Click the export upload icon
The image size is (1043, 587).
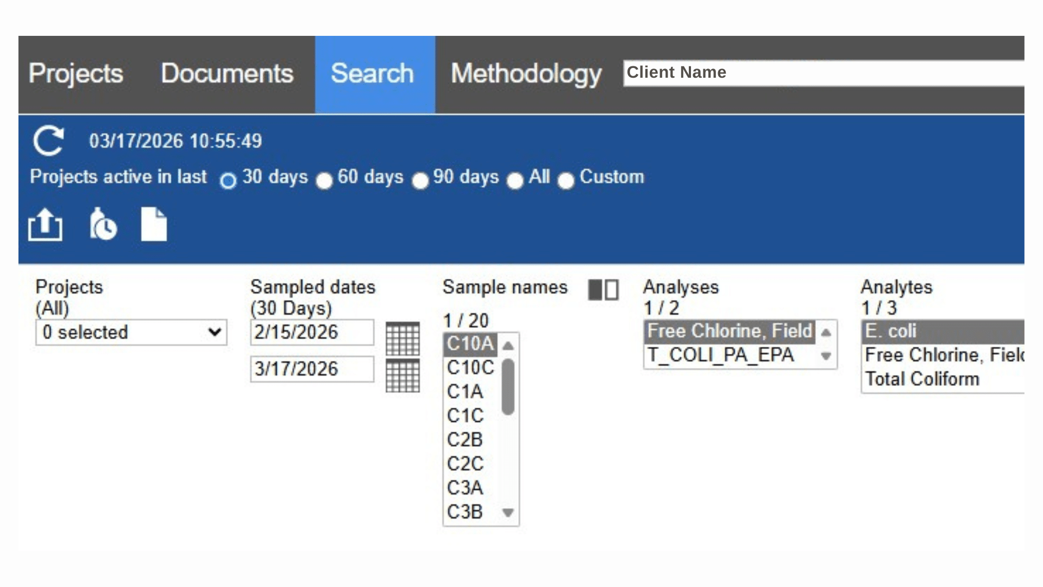coord(45,224)
